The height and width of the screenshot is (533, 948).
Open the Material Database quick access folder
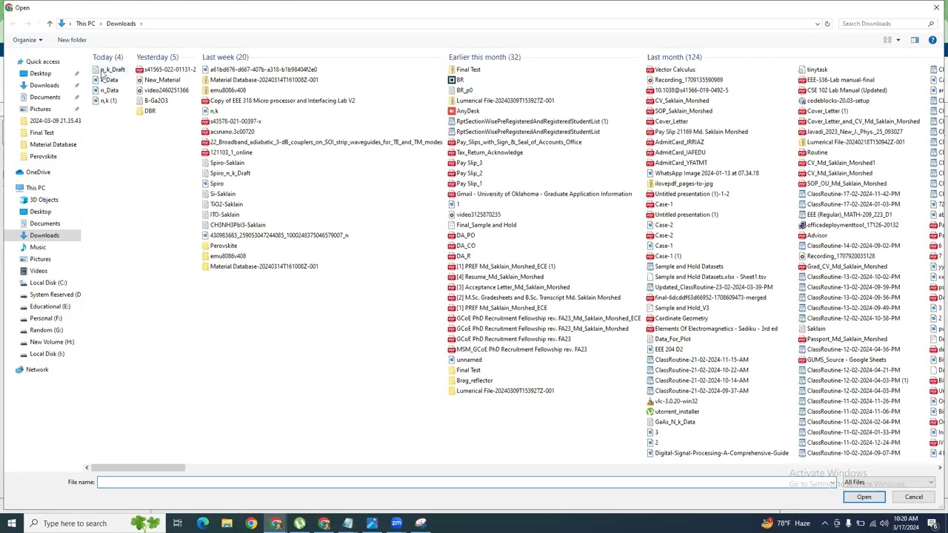(53, 144)
